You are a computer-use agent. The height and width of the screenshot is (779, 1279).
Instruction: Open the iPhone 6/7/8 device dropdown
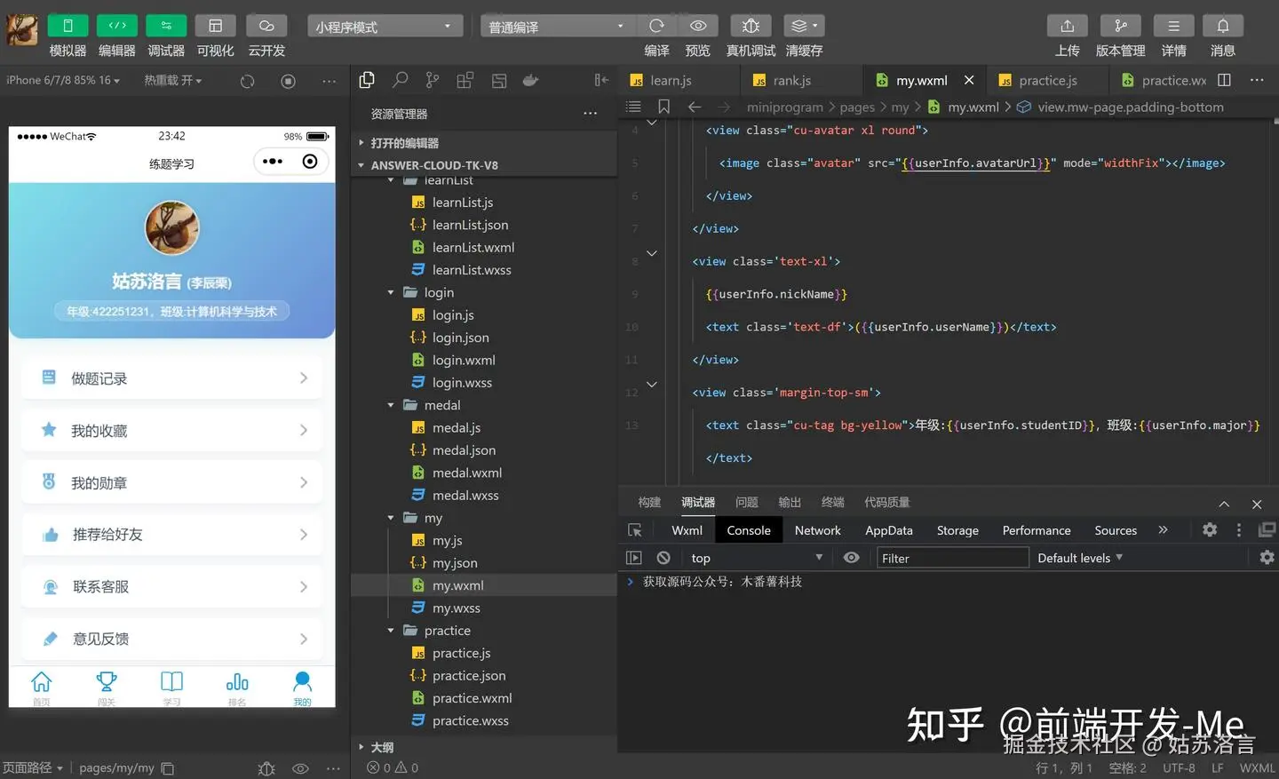pyautogui.click(x=63, y=80)
